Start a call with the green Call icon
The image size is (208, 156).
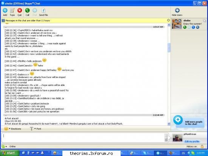pyautogui.click(x=27, y=10)
